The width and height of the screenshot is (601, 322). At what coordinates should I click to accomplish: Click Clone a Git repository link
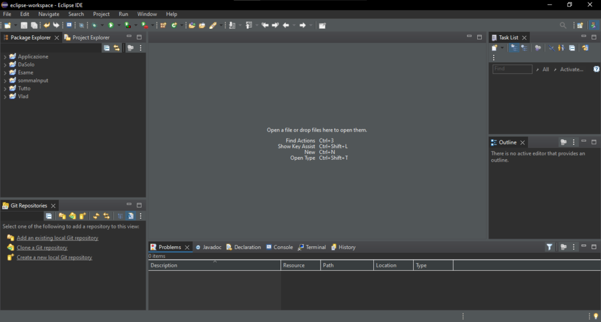click(x=42, y=248)
